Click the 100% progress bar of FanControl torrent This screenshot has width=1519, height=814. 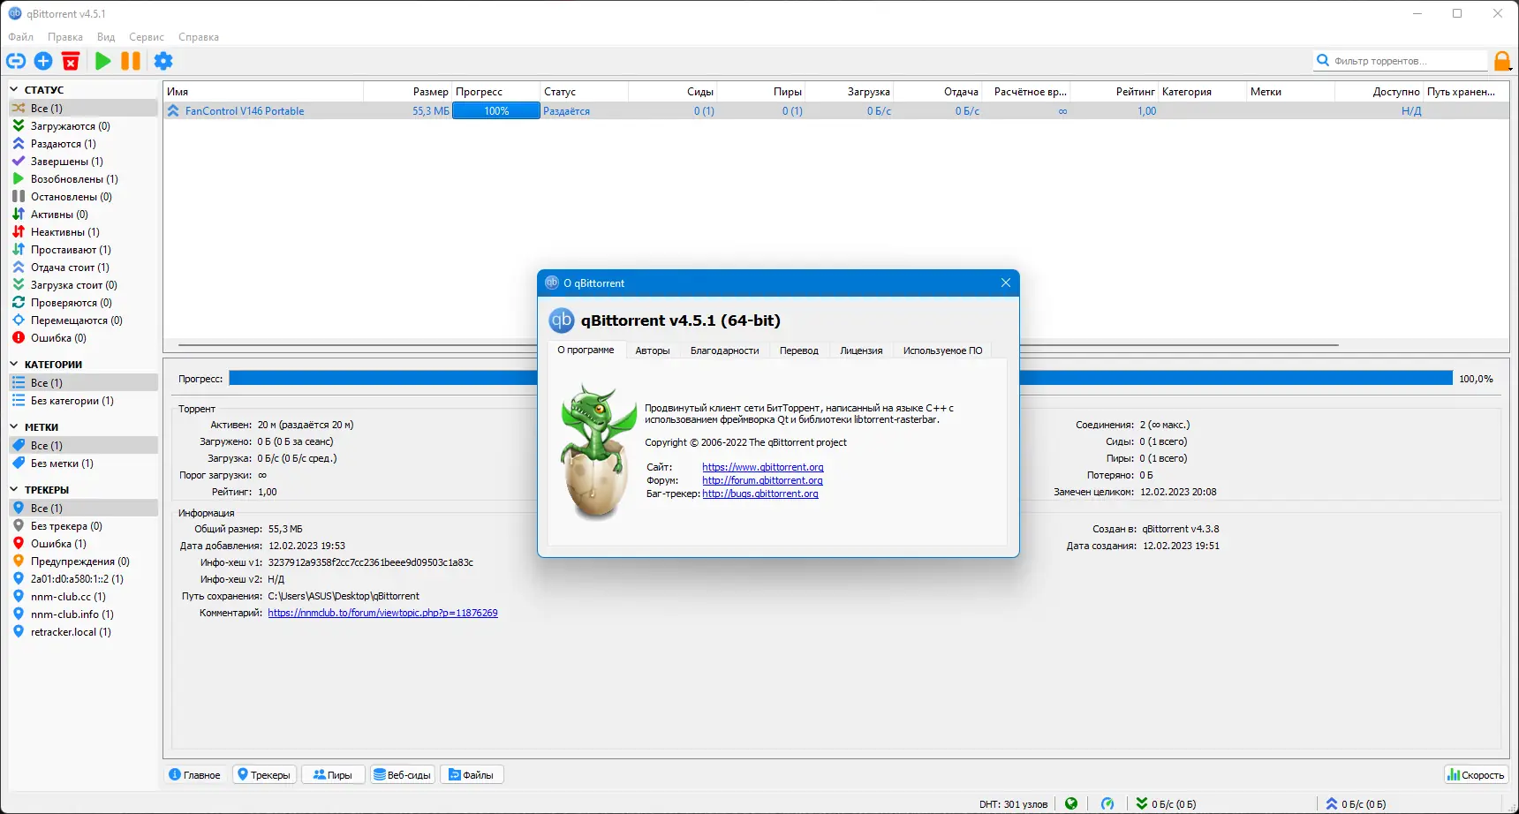[496, 111]
